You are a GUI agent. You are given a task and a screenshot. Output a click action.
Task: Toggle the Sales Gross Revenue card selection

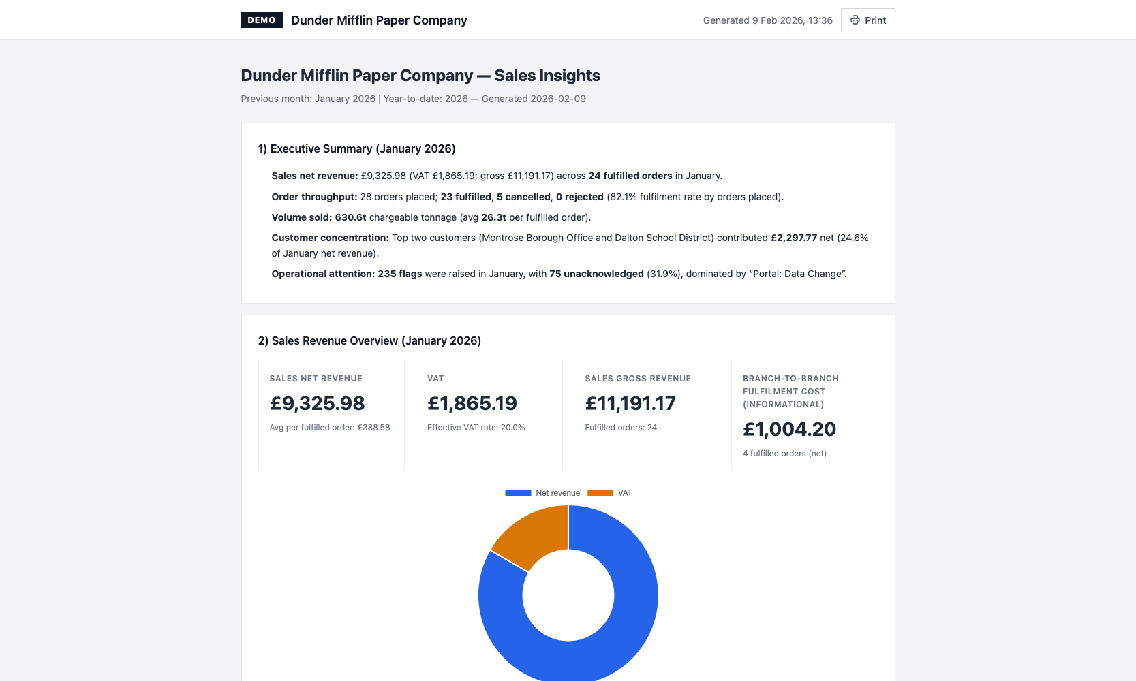646,415
